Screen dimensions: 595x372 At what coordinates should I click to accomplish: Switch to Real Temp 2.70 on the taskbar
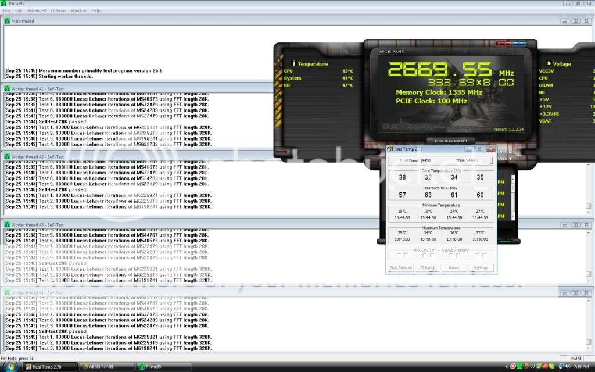click(49, 367)
